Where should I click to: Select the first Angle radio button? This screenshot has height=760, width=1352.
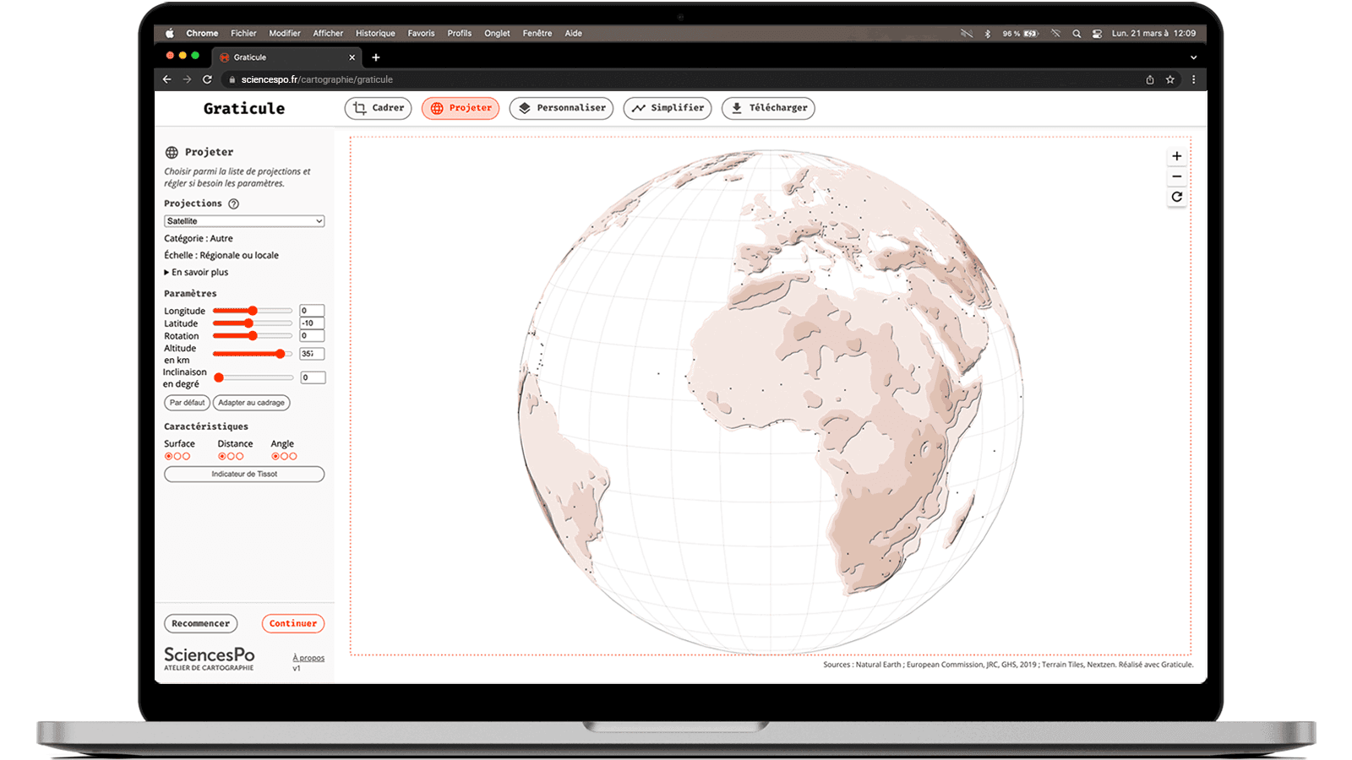275,456
